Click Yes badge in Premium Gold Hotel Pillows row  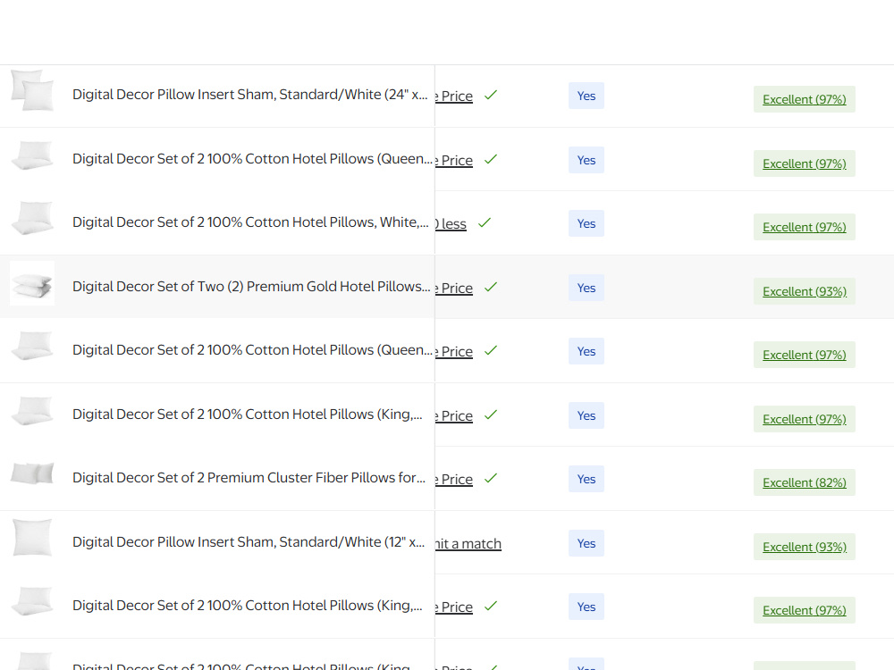(586, 288)
